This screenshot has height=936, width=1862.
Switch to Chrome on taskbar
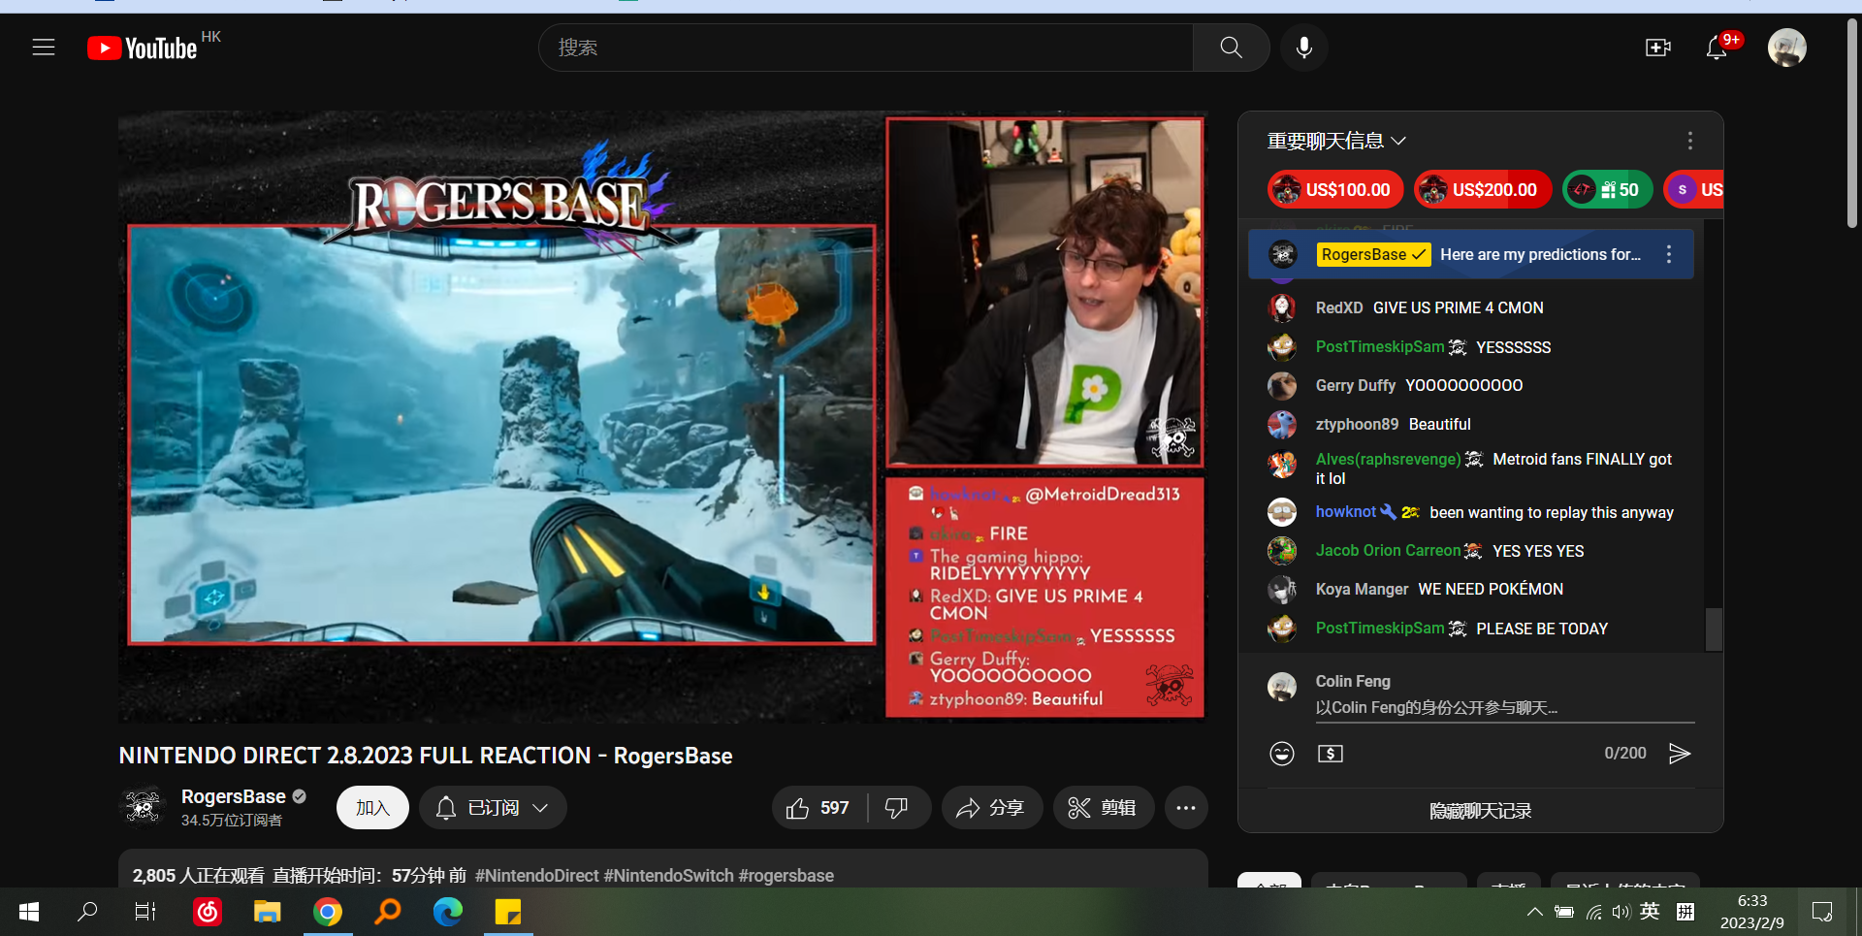pyautogui.click(x=328, y=912)
